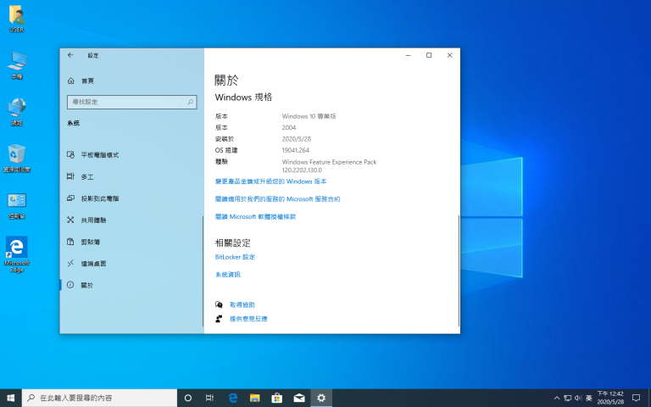Open Mail app from taskbar
The width and height of the screenshot is (651, 407).
tap(299, 398)
